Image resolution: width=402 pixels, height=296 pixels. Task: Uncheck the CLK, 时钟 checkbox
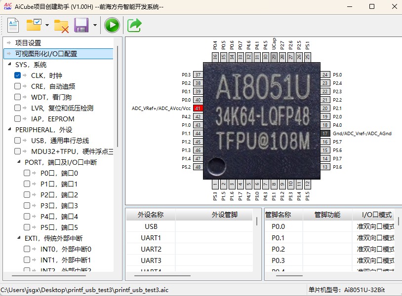click(x=17, y=75)
